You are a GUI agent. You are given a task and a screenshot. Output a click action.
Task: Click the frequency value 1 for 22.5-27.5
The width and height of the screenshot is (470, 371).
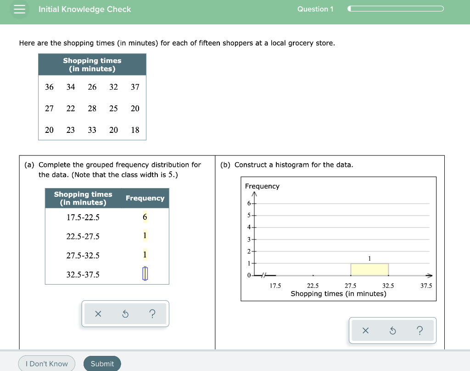coord(145,236)
